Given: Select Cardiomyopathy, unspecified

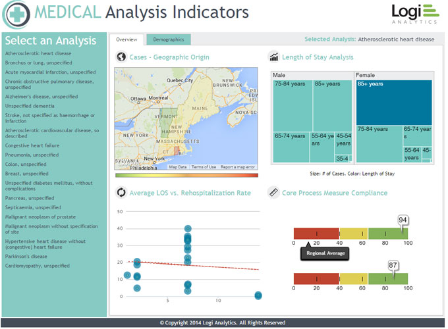Looking at the screenshot, I should (37, 266).
